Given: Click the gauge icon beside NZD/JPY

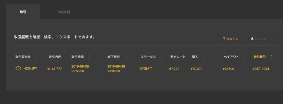Looking at the screenshot, I should pyautogui.click(x=19, y=68).
